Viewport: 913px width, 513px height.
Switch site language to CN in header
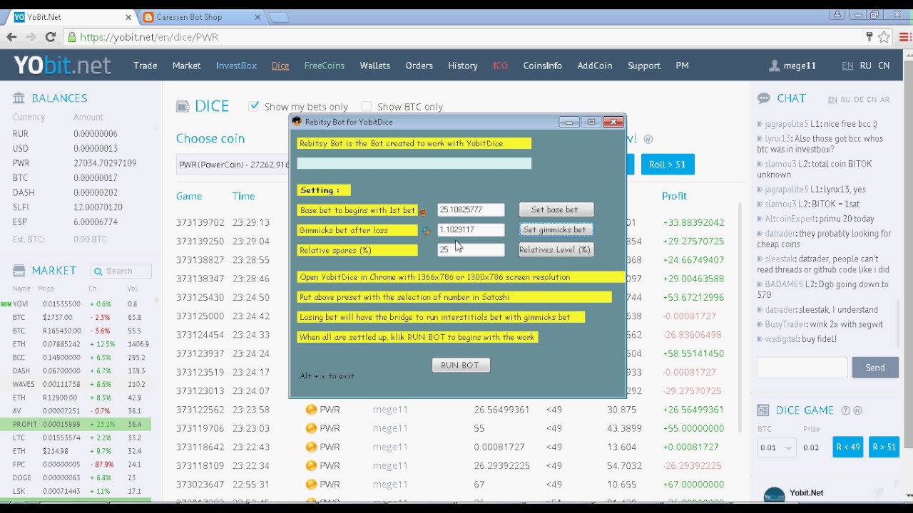point(884,66)
